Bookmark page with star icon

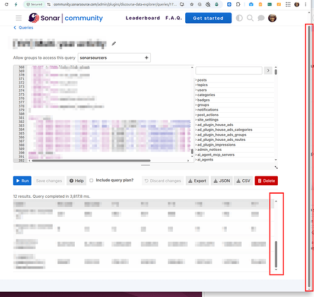pos(192,4)
